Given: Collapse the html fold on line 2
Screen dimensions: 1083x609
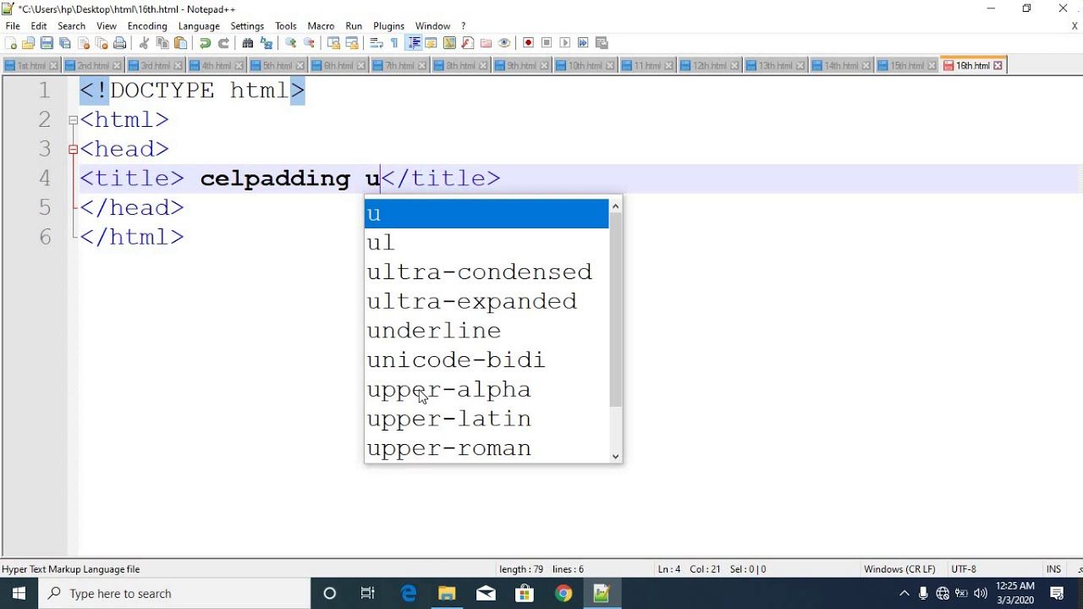Looking at the screenshot, I should tap(73, 120).
